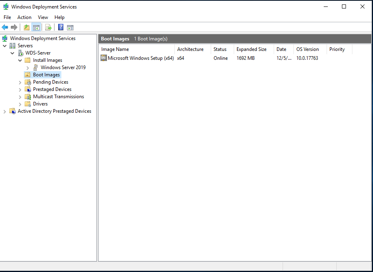Select the Boot Images tree label
Screen dimensions: 373x272
46,75
